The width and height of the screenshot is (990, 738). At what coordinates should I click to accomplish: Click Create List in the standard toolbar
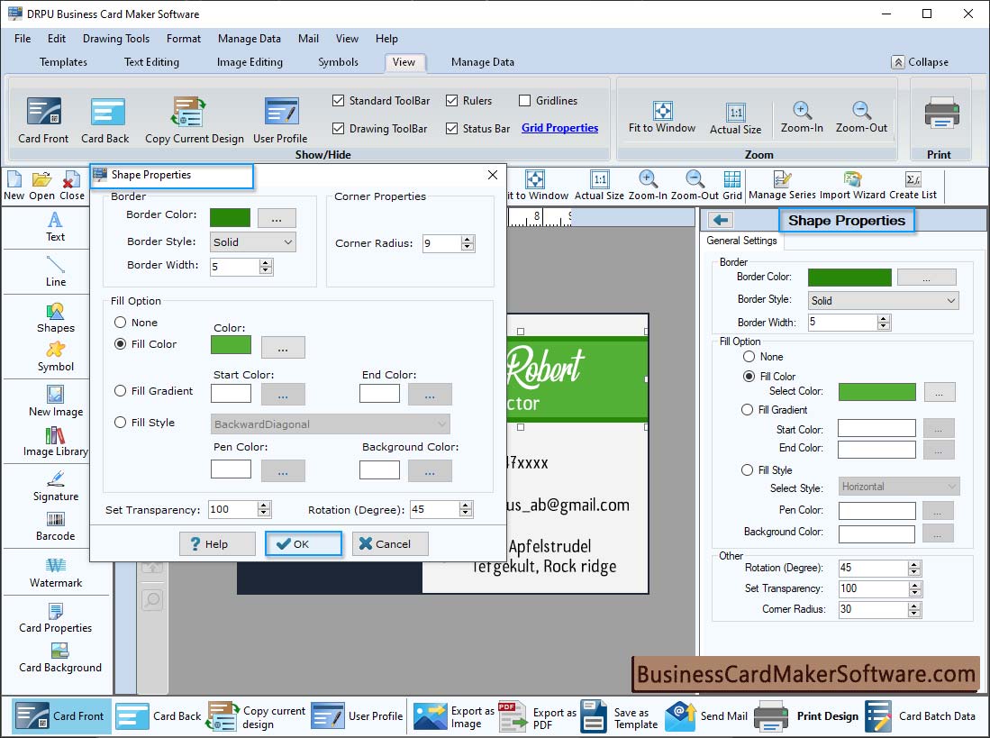coord(913,187)
